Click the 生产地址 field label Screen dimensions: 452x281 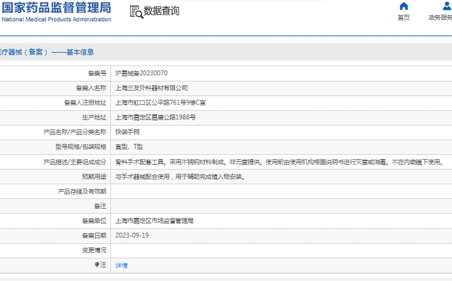(94, 118)
